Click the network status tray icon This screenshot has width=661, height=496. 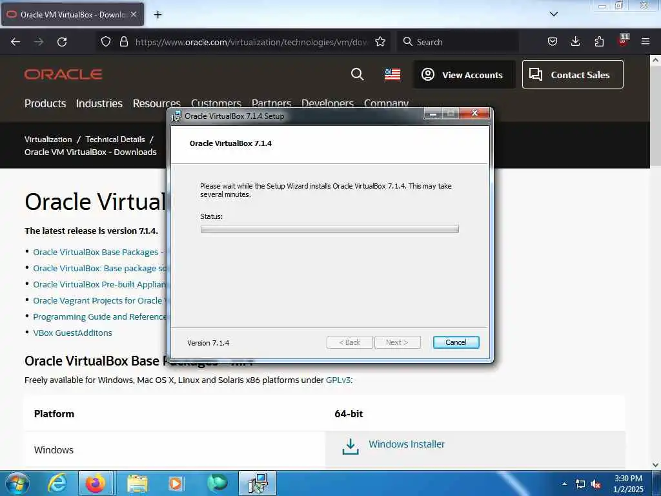point(580,484)
